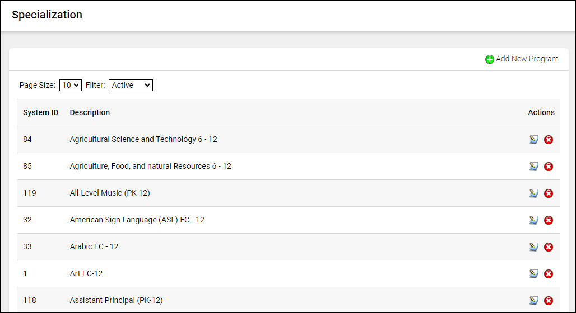Sort table by System ID column
Viewport: 576px width, 313px height.
point(40,112)
